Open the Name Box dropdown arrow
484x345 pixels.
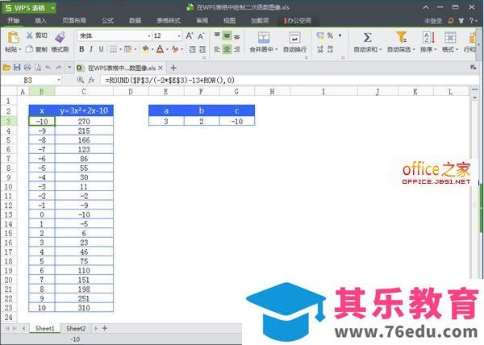click(59, 81)
